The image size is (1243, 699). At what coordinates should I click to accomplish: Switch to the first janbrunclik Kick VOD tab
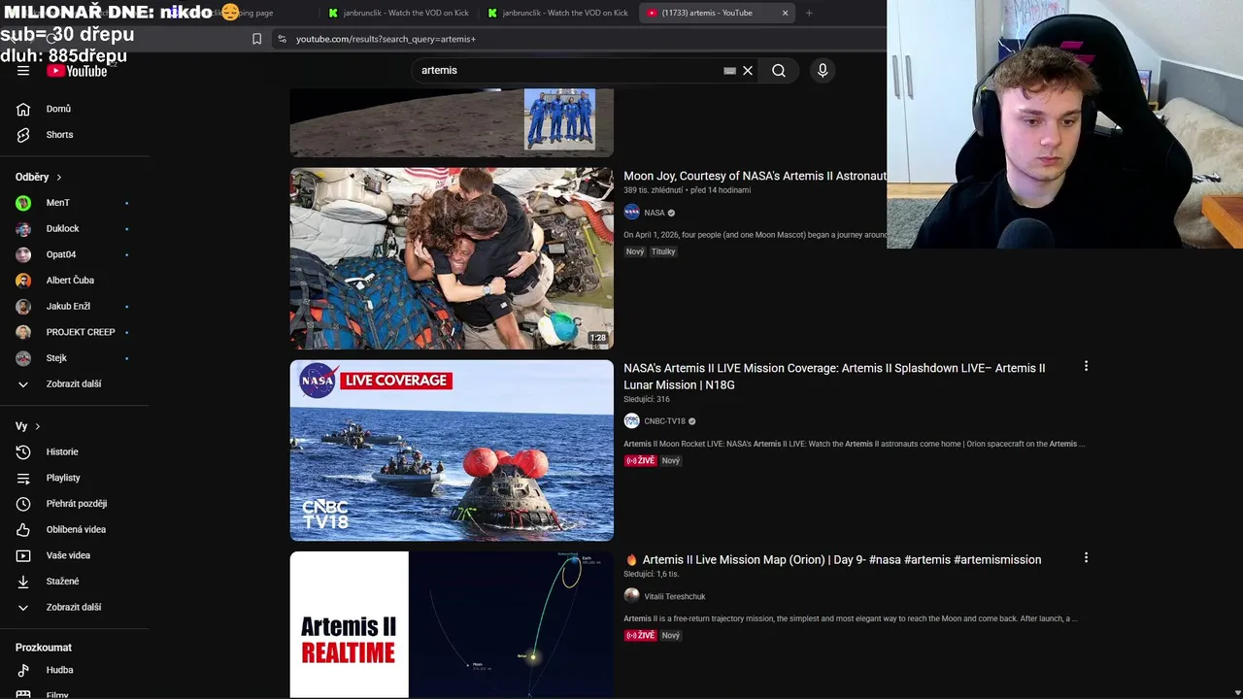pyautogui.click(x=399, y=13)
